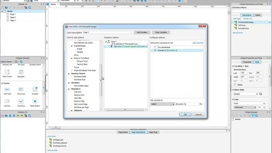
Task: Choose the Set Variable Value action
Action: pos(81,86)
